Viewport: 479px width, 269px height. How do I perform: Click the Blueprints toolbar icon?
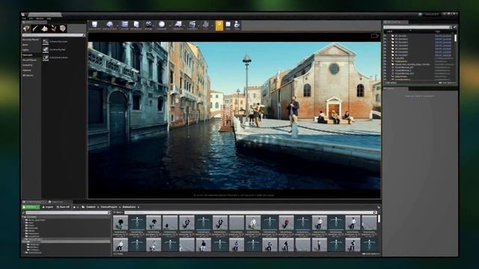[x=178, y=25]
